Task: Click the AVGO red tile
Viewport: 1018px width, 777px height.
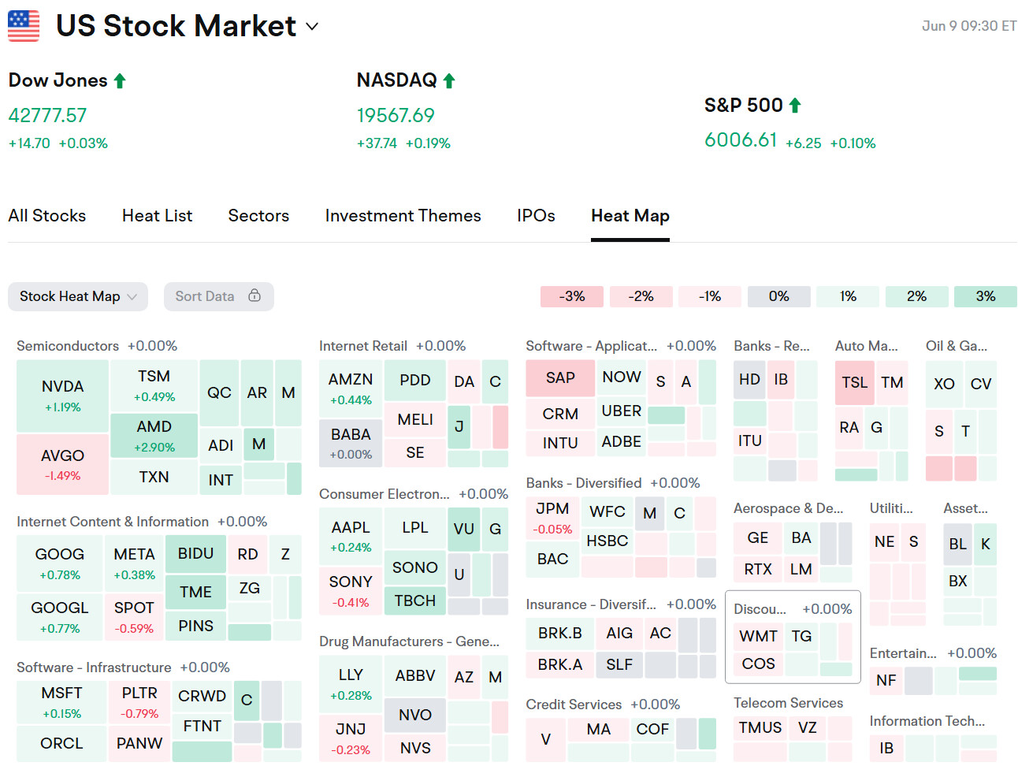Action: click(x=62, y=464)
